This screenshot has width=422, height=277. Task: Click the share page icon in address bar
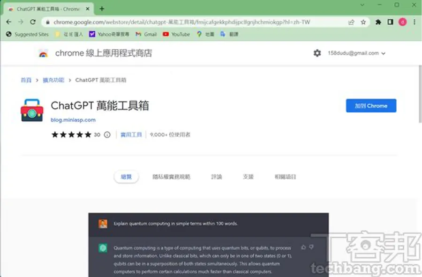pyautogui.click(x=351, y=22)
